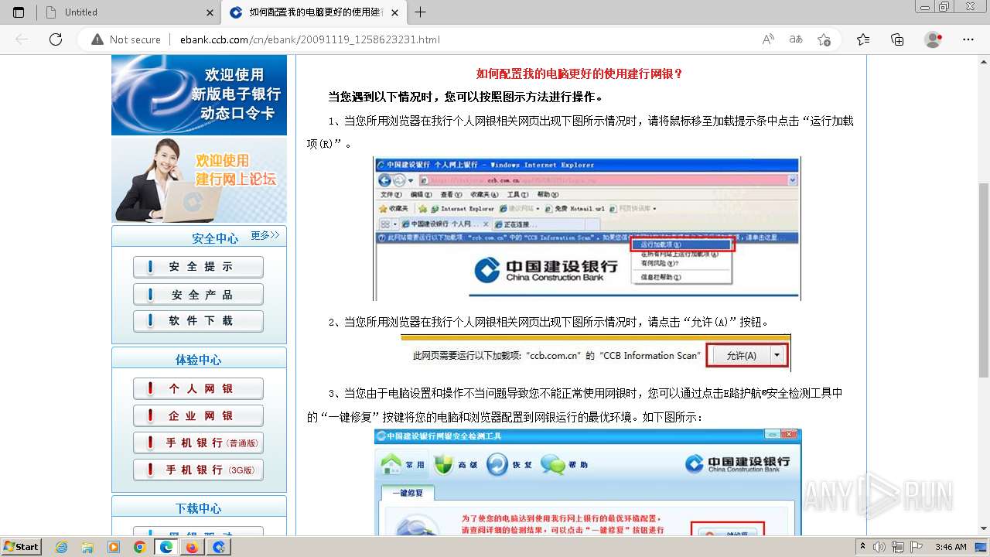This screenshot has width=990, height=557.
Task: Click the 体验中心 section header
Action: pos(198,360)
